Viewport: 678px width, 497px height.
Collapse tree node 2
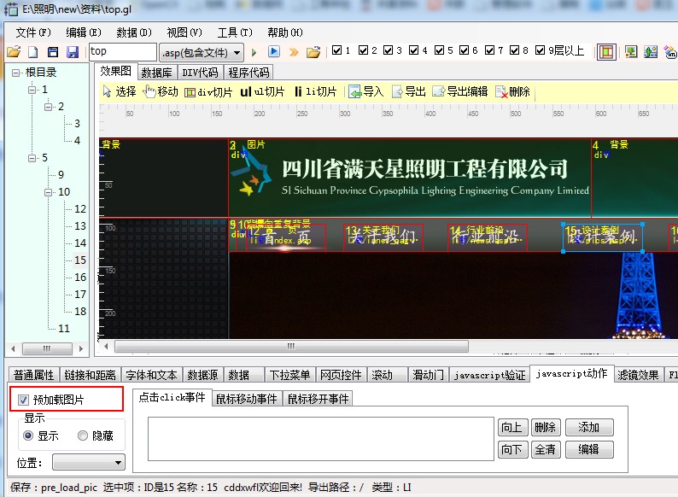[49, 107]
